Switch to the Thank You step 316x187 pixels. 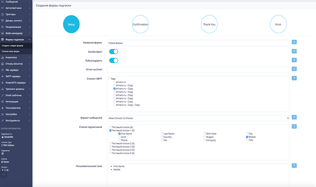click(x=209, y=24)
